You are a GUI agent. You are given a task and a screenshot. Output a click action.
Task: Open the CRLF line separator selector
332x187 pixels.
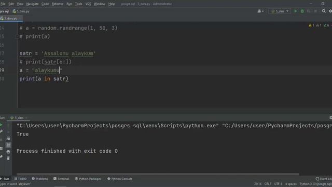tap(268, 184)
